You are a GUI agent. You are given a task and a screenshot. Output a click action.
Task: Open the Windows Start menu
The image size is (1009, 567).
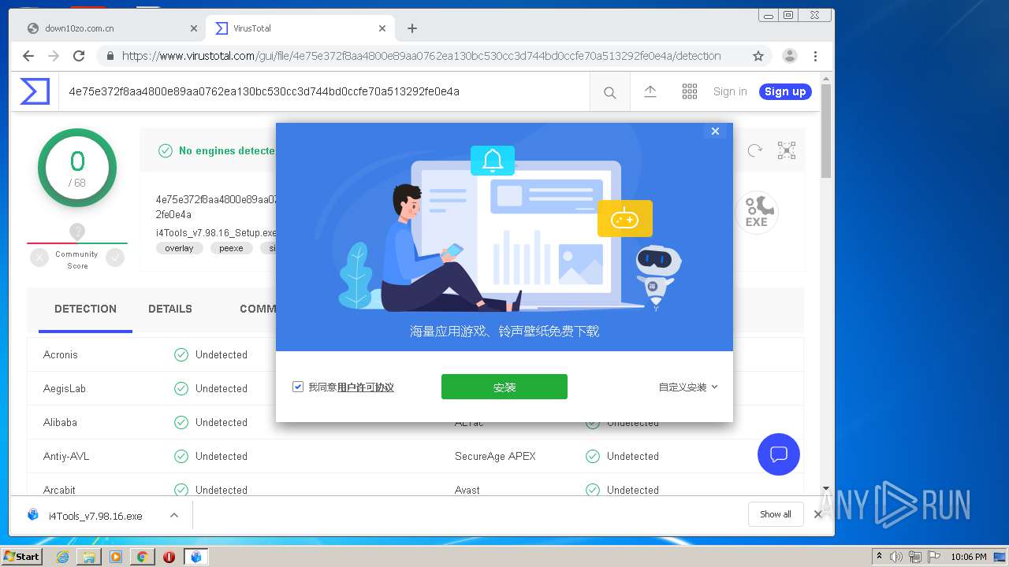21,557
